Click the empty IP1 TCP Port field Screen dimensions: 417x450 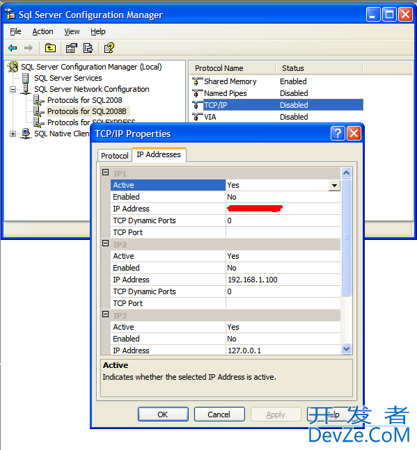pos(283,232)
